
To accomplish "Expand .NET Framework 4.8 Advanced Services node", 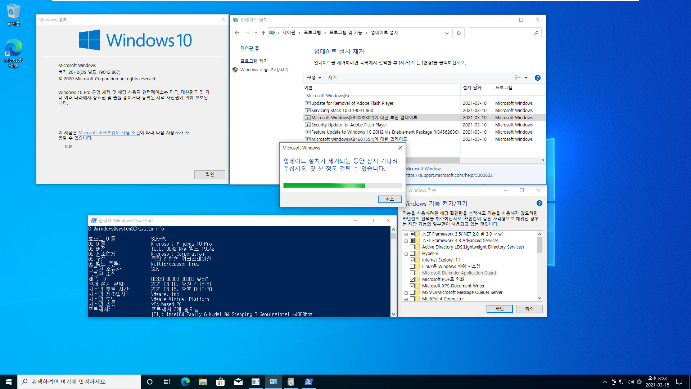I will pyautogui.click(x=406, y=241).
